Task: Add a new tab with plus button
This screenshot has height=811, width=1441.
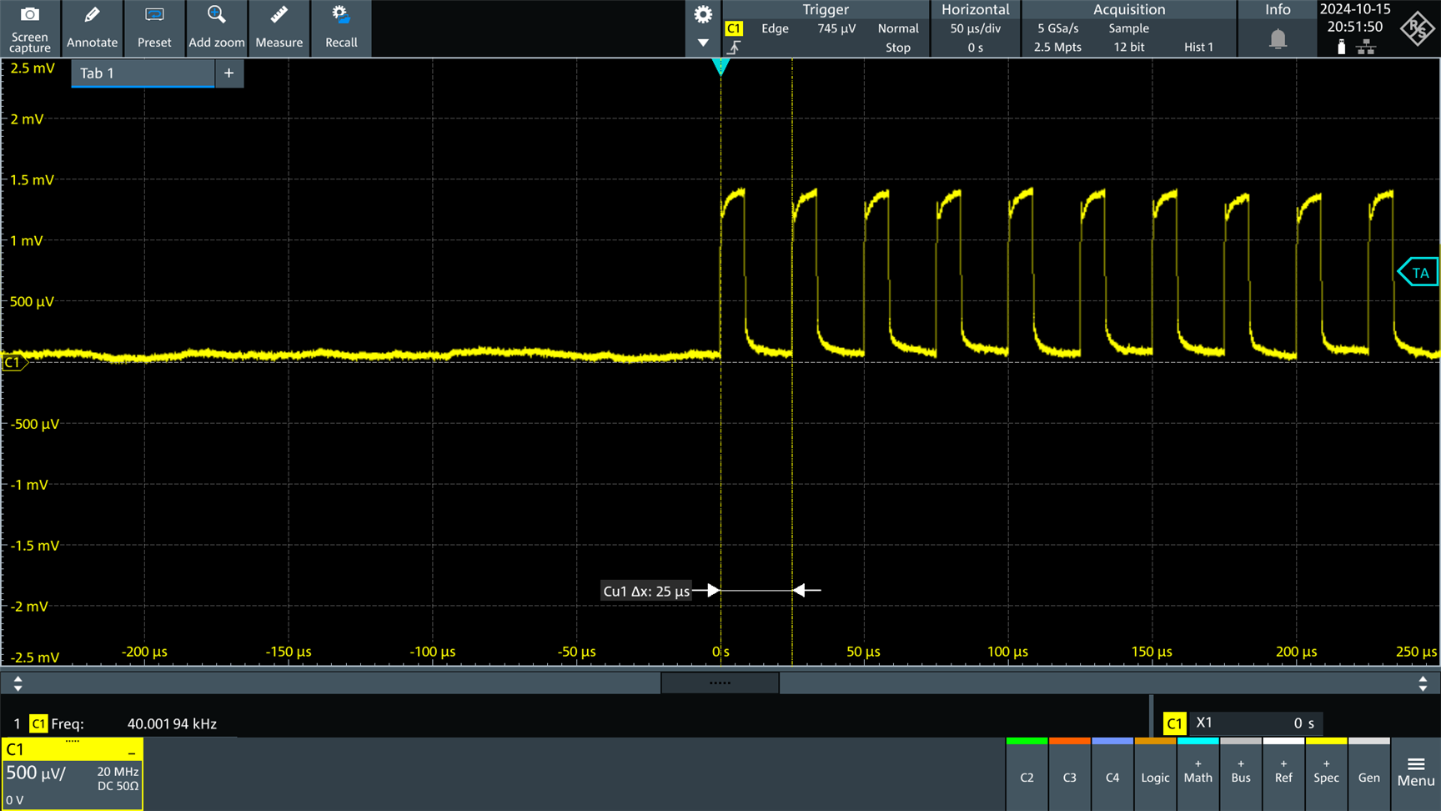Action: 228,73
